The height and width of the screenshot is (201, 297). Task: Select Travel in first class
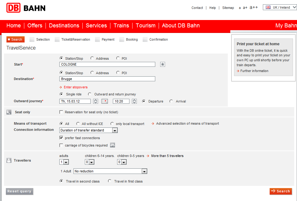[x=109, y=181]
